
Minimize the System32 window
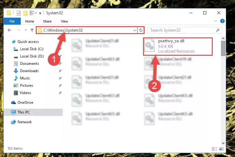[x=191, y=13]
